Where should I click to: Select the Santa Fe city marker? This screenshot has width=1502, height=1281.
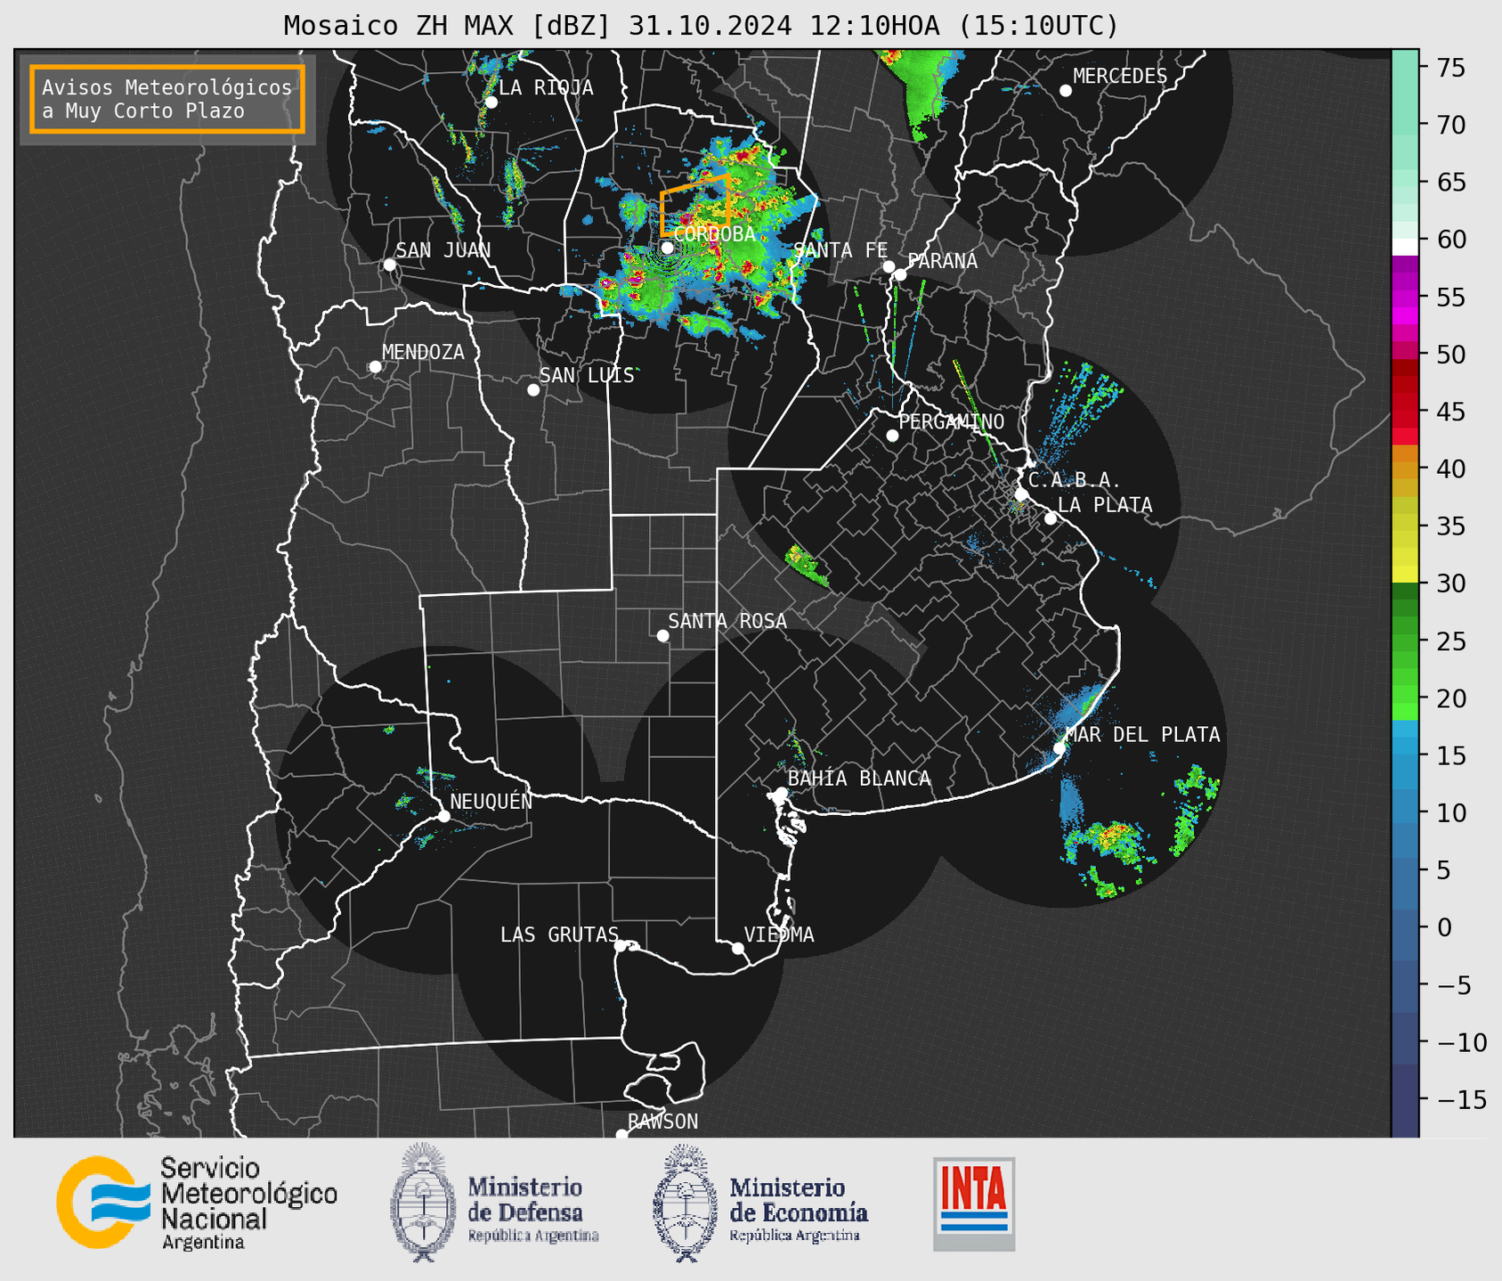pos(889,266)
